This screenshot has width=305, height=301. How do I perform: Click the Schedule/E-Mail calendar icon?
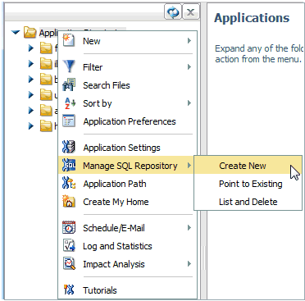tap(69, 227)
